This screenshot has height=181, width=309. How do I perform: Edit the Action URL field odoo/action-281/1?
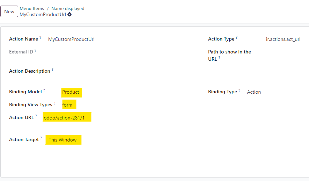67,117
